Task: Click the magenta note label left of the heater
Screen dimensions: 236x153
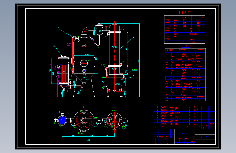Action: (49, 65)
